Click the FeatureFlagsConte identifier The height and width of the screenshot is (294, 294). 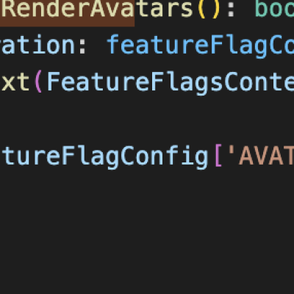pyautogui.click(x=171, y=83)
